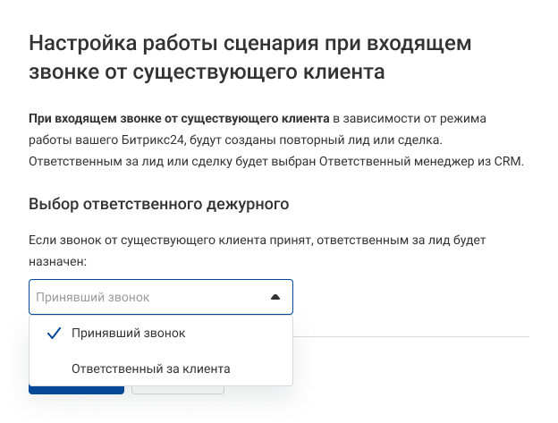Click the blue checkmark beside Принявший звонок
Screen dimensions: 558x423
(x=53, y=334)
